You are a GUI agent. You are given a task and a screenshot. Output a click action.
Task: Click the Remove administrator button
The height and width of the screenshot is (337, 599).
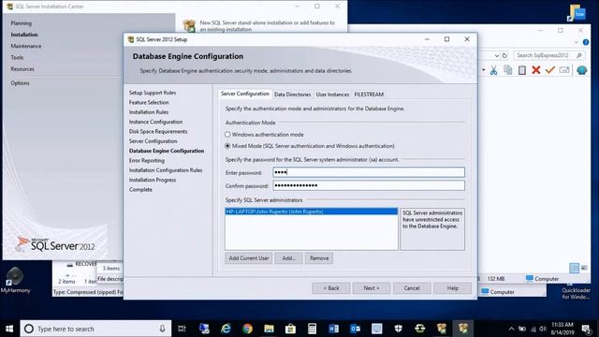click(319, 258)
